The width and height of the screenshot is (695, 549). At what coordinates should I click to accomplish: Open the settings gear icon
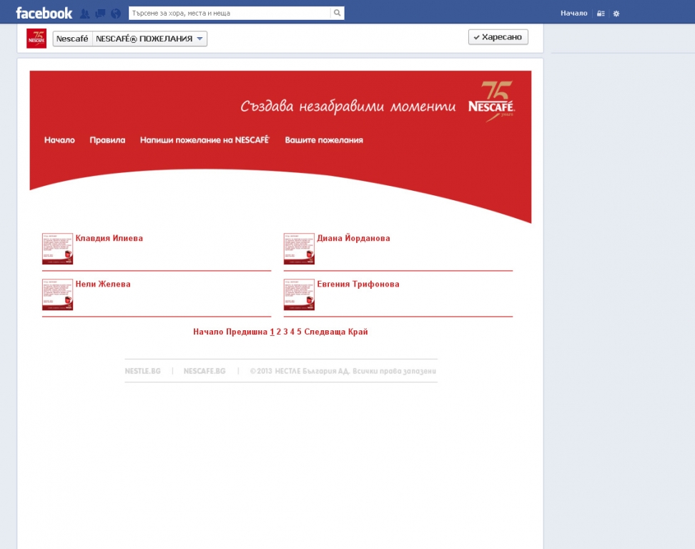616,14
